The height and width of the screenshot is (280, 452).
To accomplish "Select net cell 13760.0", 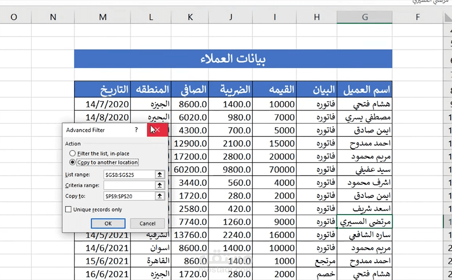I will [190, 235].
